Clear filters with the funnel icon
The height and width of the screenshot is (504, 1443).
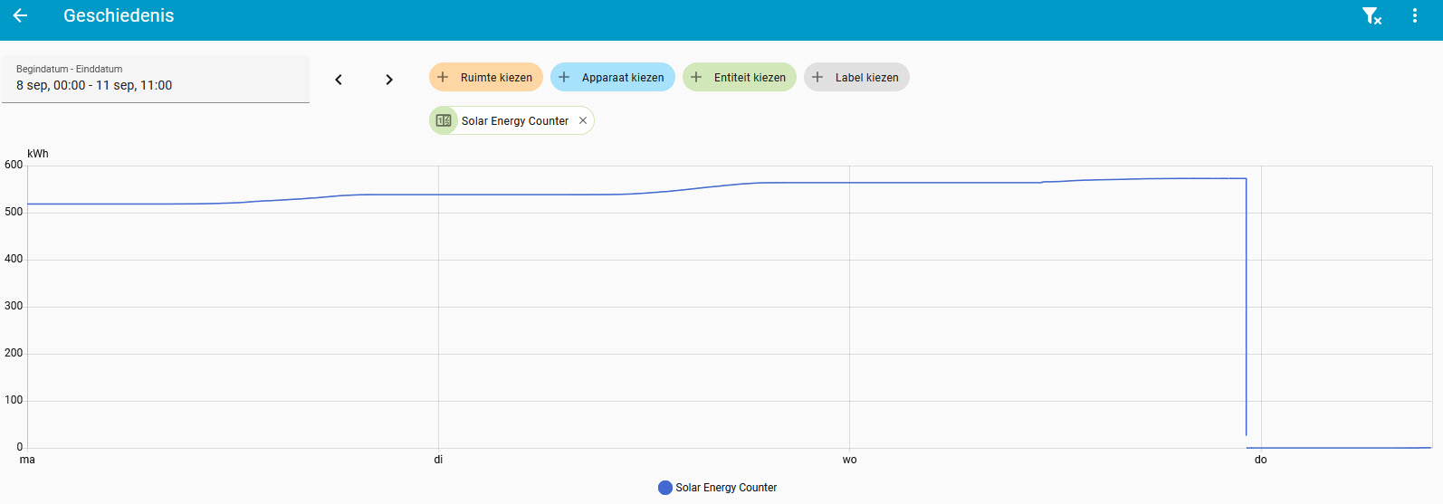point(1371,15)
